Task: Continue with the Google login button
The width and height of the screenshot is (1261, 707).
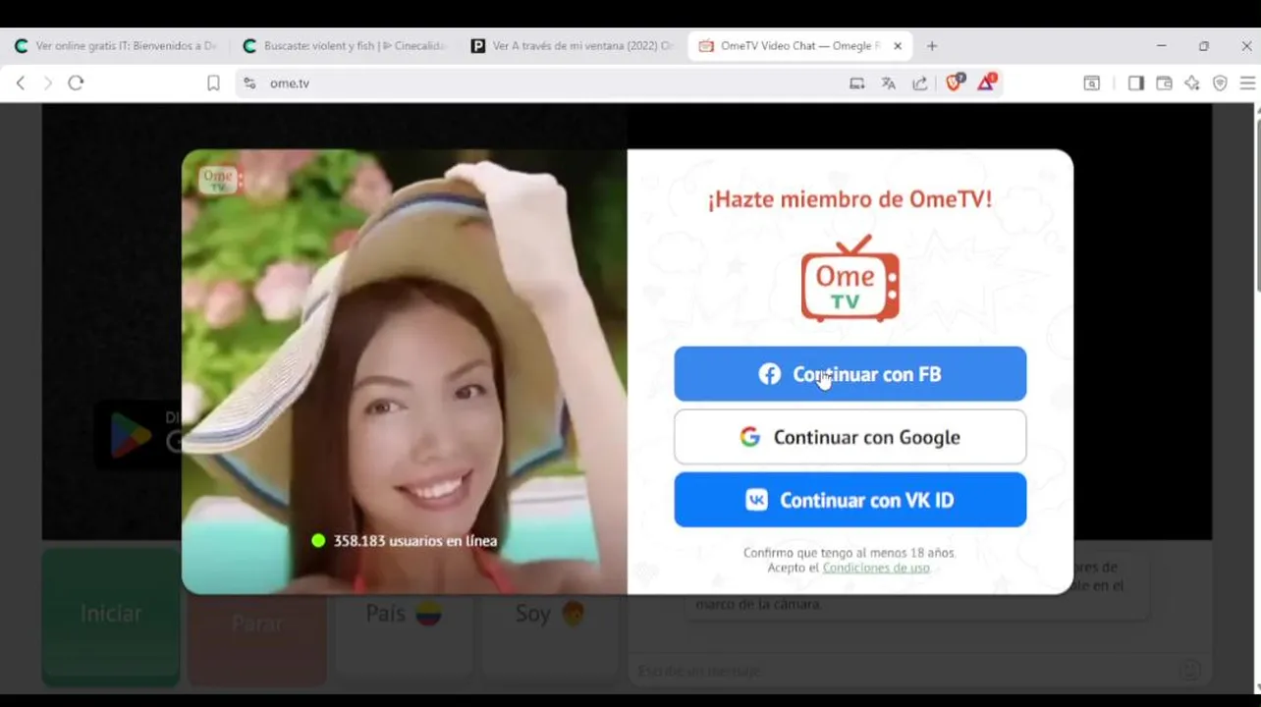Action: point(850,437)
